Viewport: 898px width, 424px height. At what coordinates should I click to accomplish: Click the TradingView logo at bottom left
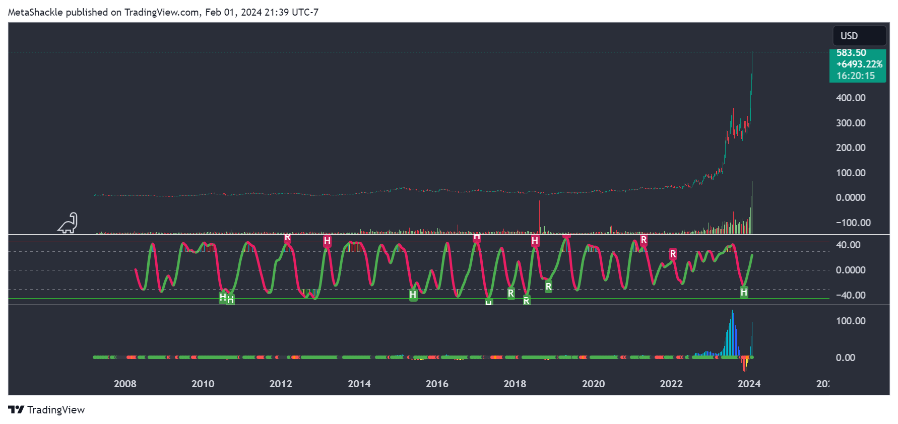(x=46, y=409)
